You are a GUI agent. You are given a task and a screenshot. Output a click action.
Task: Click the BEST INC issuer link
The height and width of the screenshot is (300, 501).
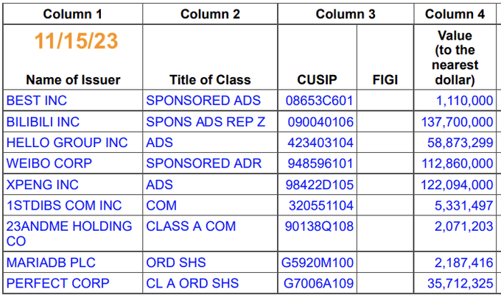pos(35,101)
